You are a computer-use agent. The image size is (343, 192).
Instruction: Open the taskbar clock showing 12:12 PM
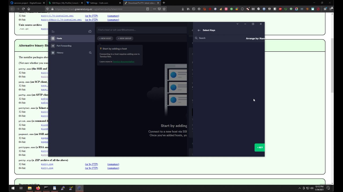click(x=319, y=188)
